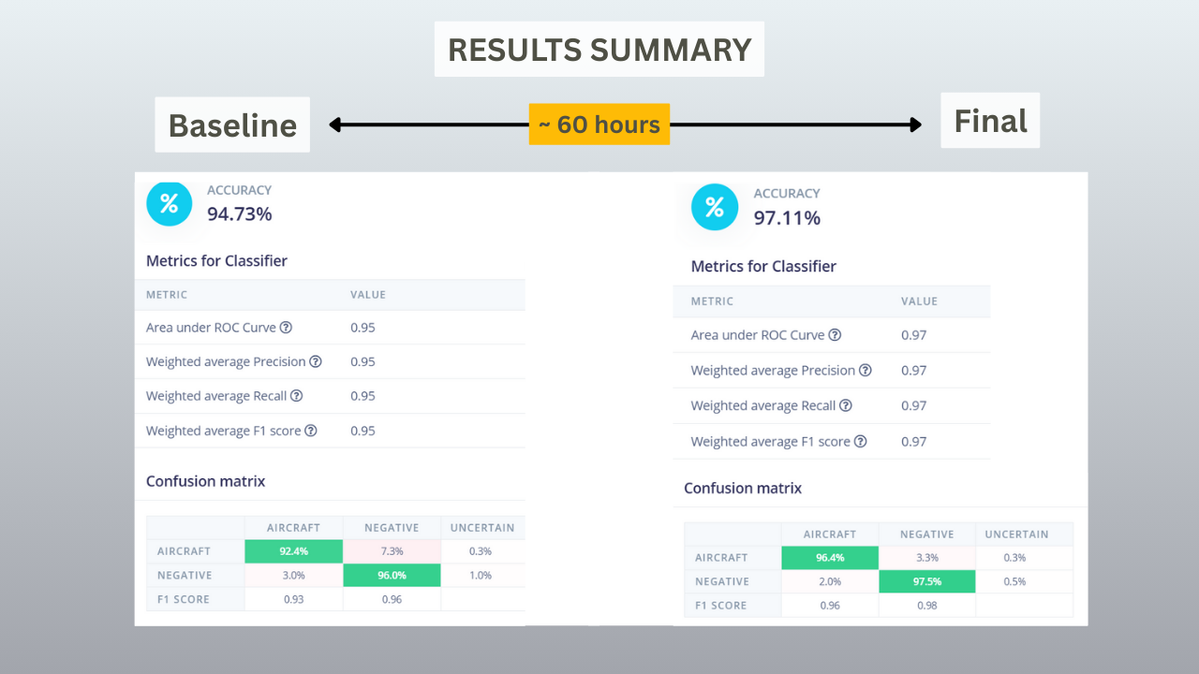This screenshot has width=1199, height=674.
Task: Select Final Weighted average Recall value 0.97
Action: pyautogui.click(x=913, y=405)
